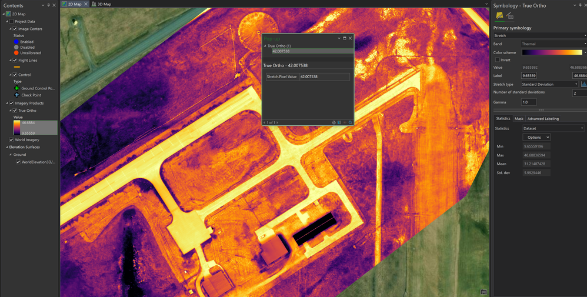This screenshot has height=297, width=587.
Task: Click the pop-up pan-to crosshair icon
Action: click(345, 122)
